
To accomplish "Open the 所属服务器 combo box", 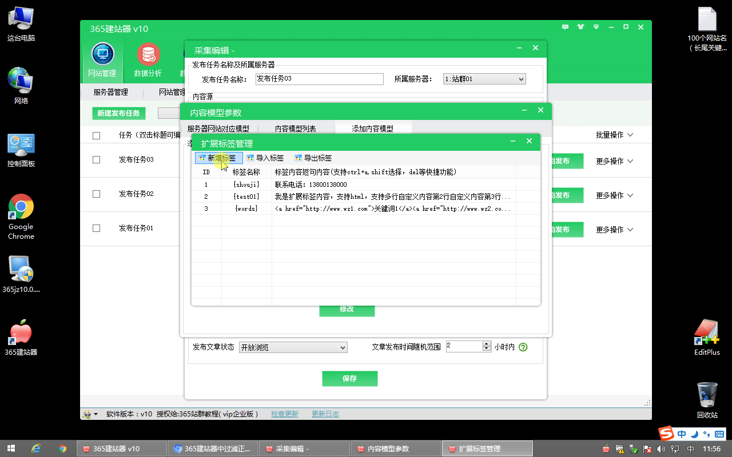I will pyautogui.click(x=484, y=79).
